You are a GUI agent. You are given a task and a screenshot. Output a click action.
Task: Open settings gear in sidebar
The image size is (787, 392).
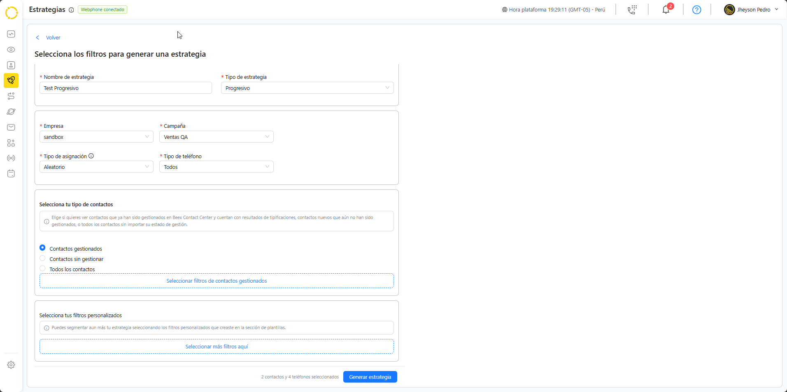pyautogui.click(x=11, y=365)
